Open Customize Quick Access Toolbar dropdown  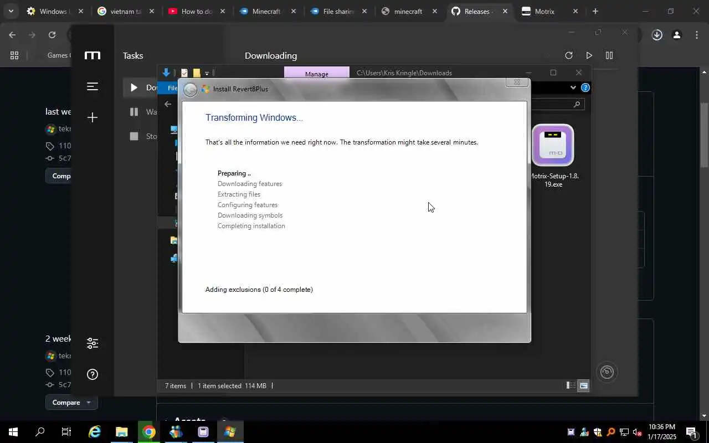click(x=207, y=73)
